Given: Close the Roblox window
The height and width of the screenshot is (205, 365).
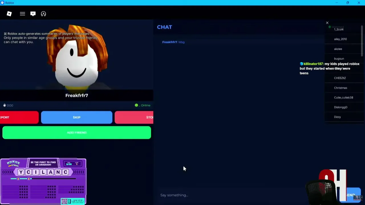Looking at the screenshot, I should pyautogui.click(x=359, y=3).
